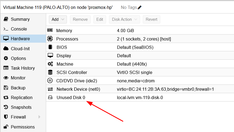Click the Monitor eye icon
The width and height of the screenshot is (234, 132).
tap(6, 78)
